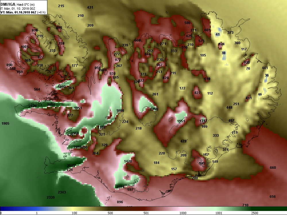Click the map value 2150
287x215 pixels.
pos(154,109)
